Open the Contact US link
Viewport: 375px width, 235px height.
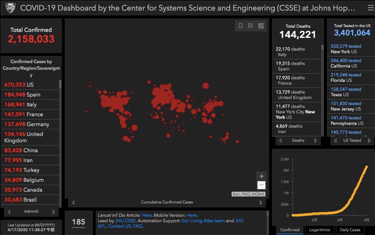pyautogui.click(x=119, y=226)
